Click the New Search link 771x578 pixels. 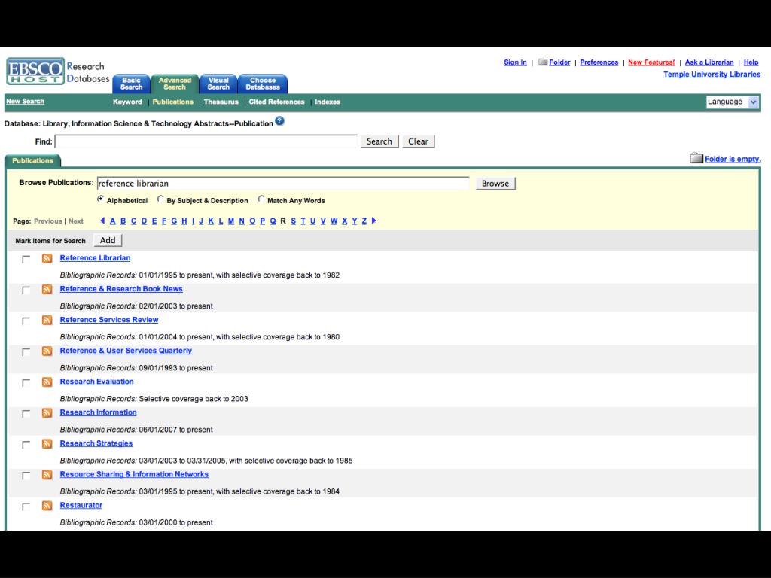[25, 102]
